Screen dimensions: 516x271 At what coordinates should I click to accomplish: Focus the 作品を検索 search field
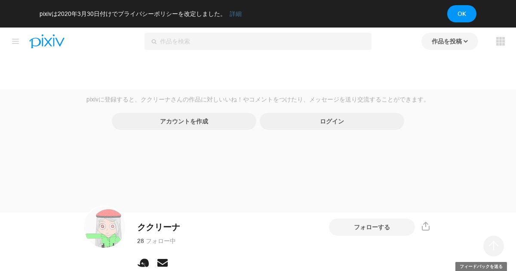click(258, 41)
